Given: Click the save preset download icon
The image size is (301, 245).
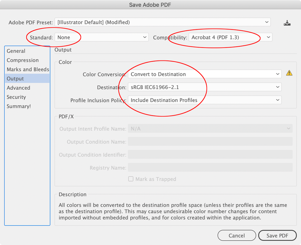Looking at the screenshot, I should [287, 23].
